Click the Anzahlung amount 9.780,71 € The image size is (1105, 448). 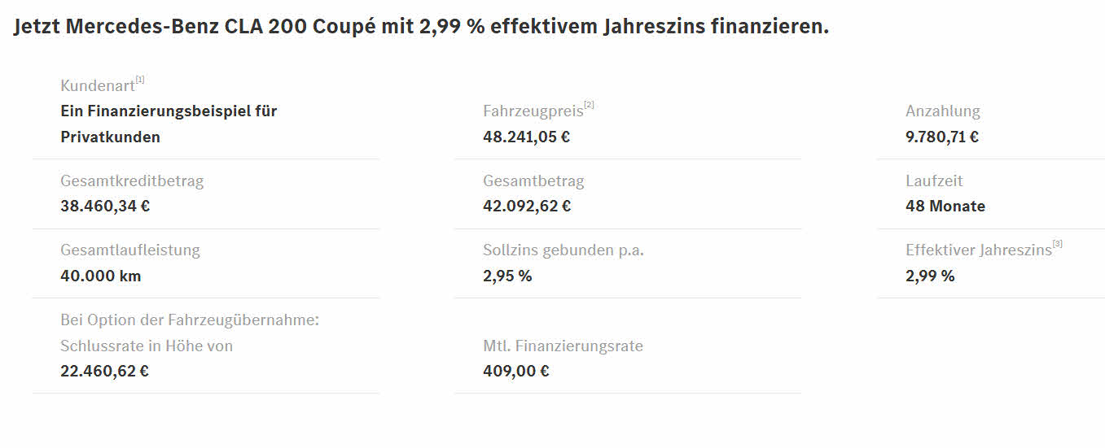pos(942,137)
